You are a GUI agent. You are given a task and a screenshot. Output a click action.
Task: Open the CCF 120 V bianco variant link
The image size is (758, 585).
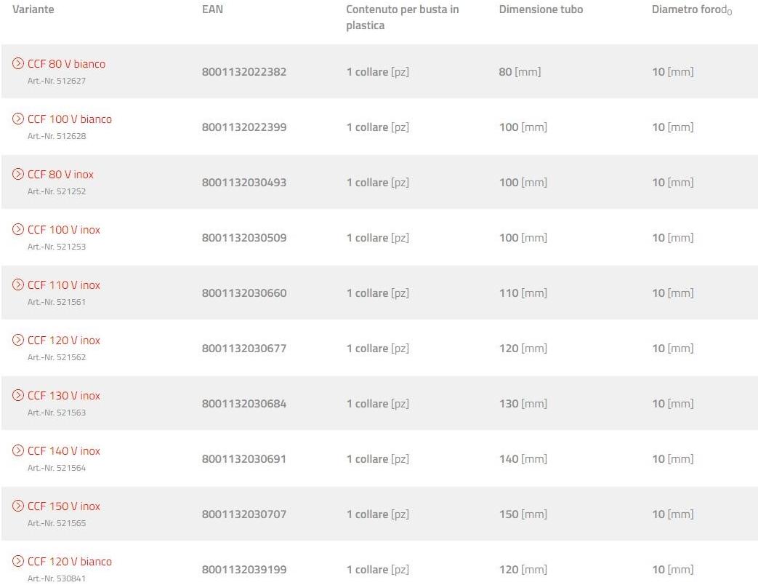pyautogui.click(x=70, y=562)
